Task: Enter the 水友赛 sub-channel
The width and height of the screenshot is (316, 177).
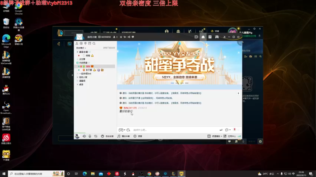Action: point(82,59)
